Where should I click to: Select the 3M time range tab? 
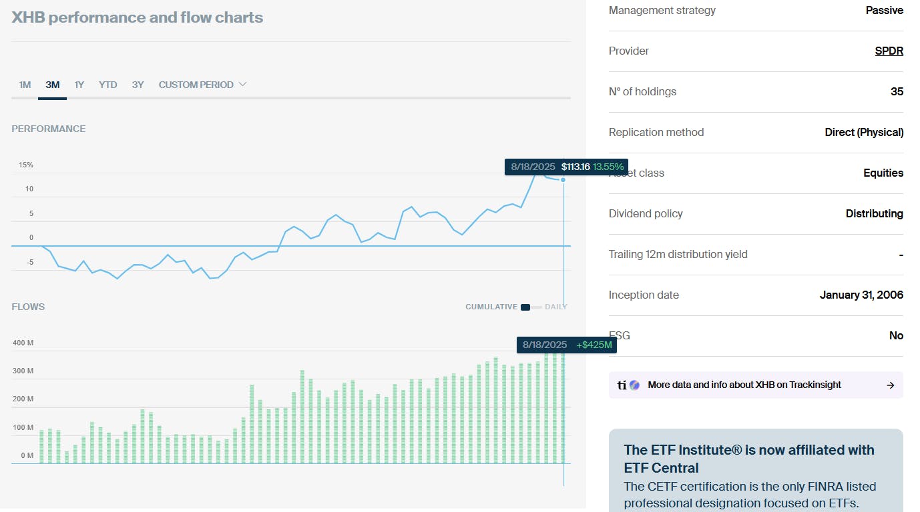tap(53, 85)
